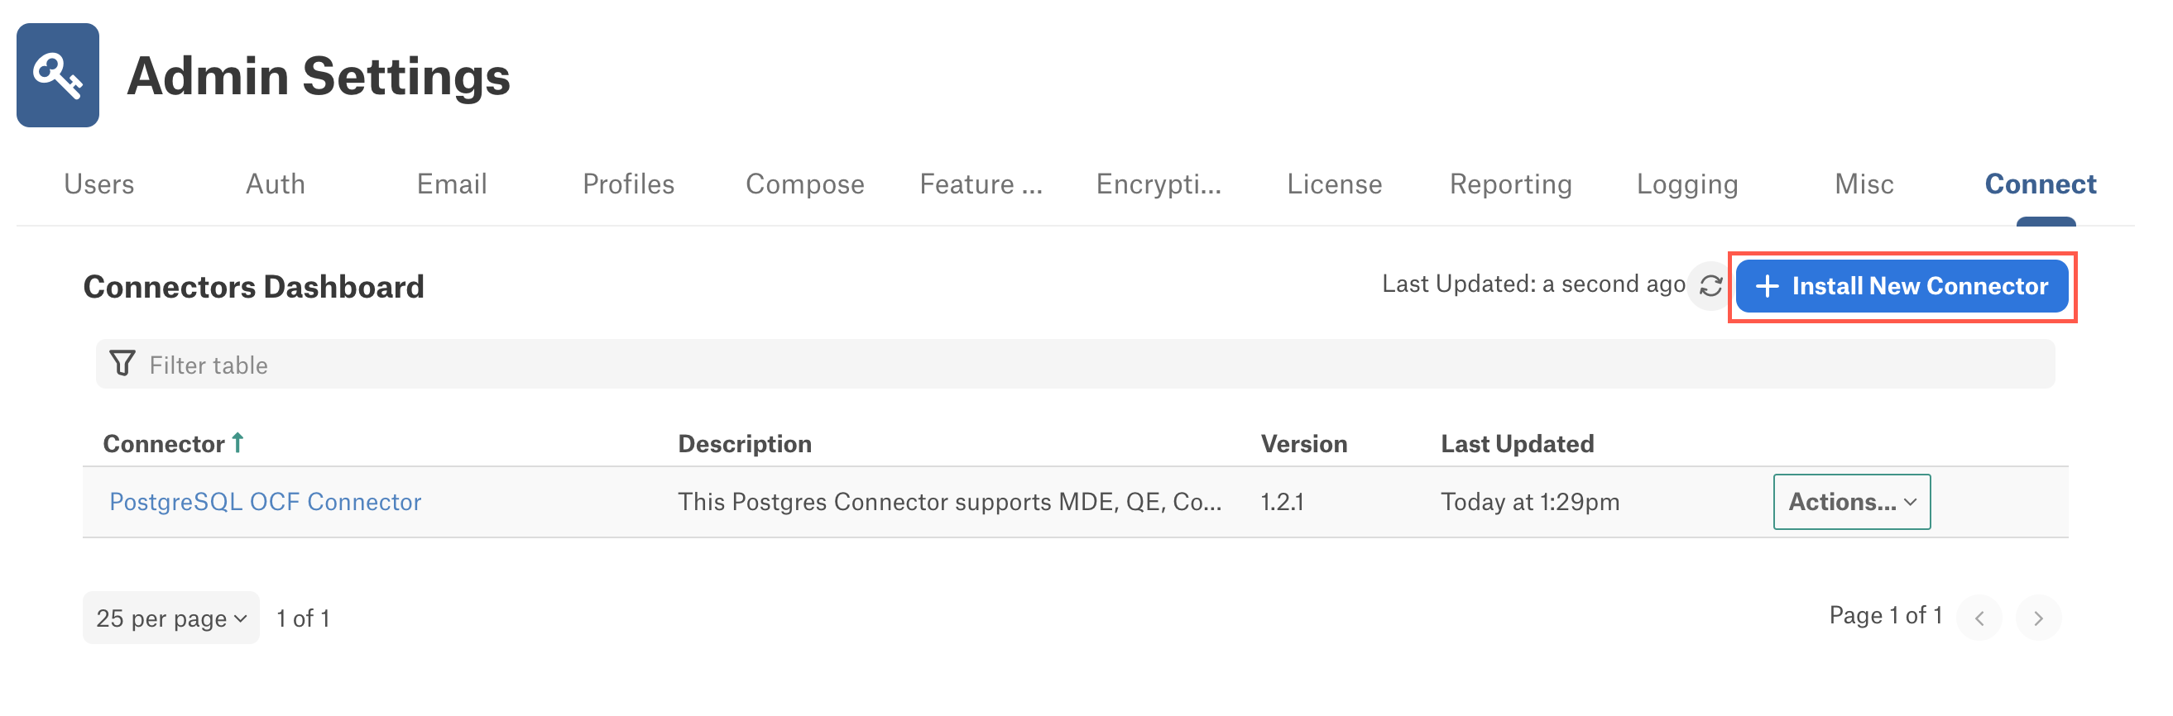Viewport: 2173px width, 716px height.
Task: Expand the 25 per page selector
Action: coord(171,618)
